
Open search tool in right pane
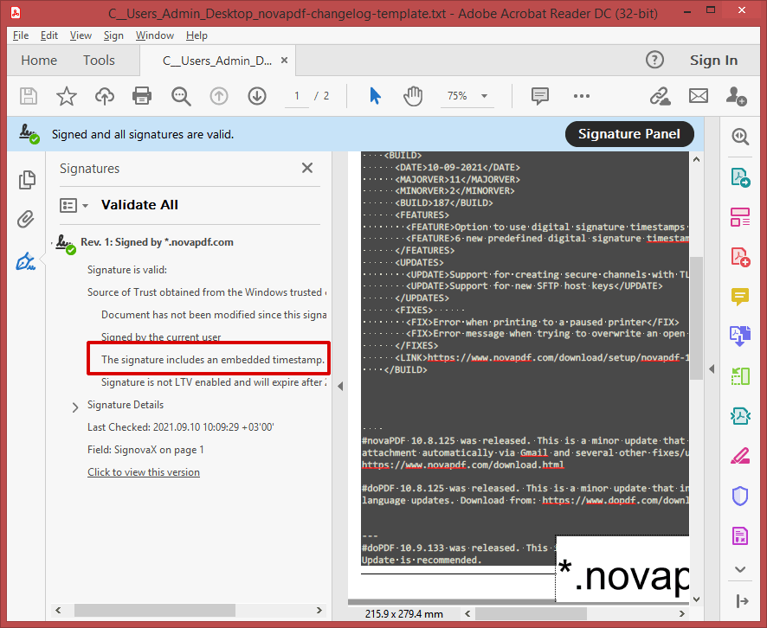[740, 137]
